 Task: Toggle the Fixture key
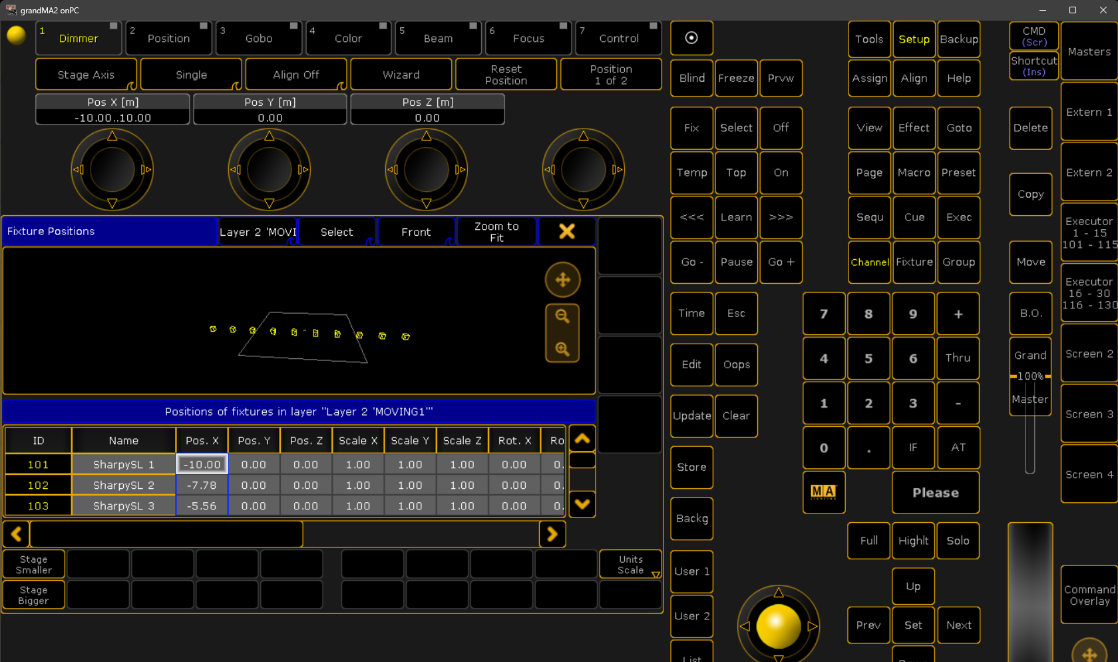tap(914, 262)
